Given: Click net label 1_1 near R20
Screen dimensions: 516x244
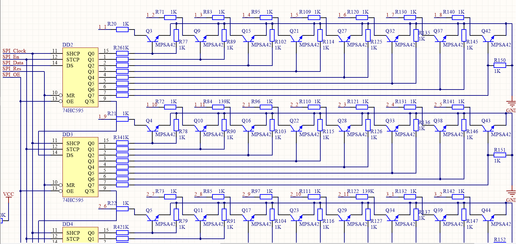Looking at the screenshot, I should tap(102, 27).
